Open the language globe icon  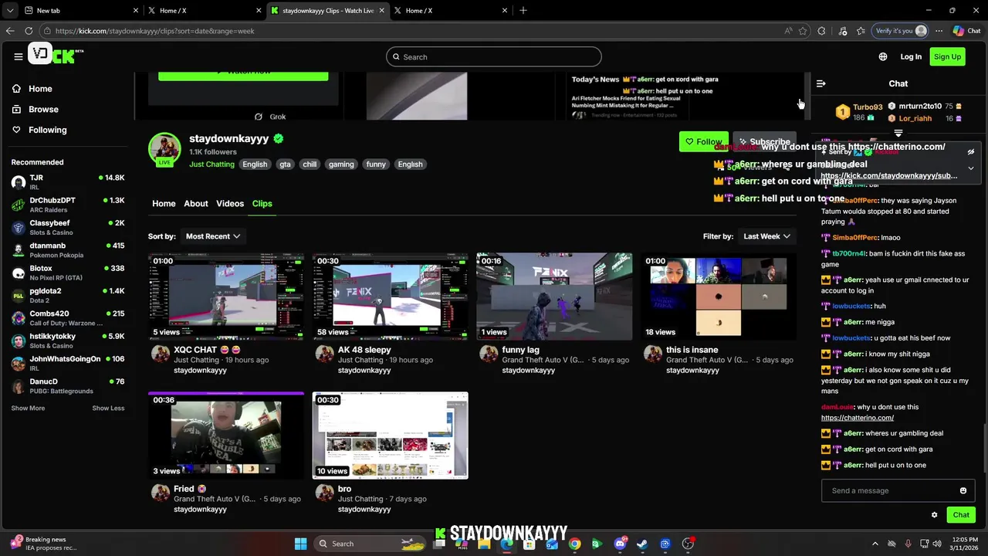coord(883,56)
